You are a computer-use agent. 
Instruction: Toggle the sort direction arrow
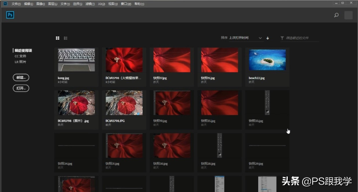268,38
